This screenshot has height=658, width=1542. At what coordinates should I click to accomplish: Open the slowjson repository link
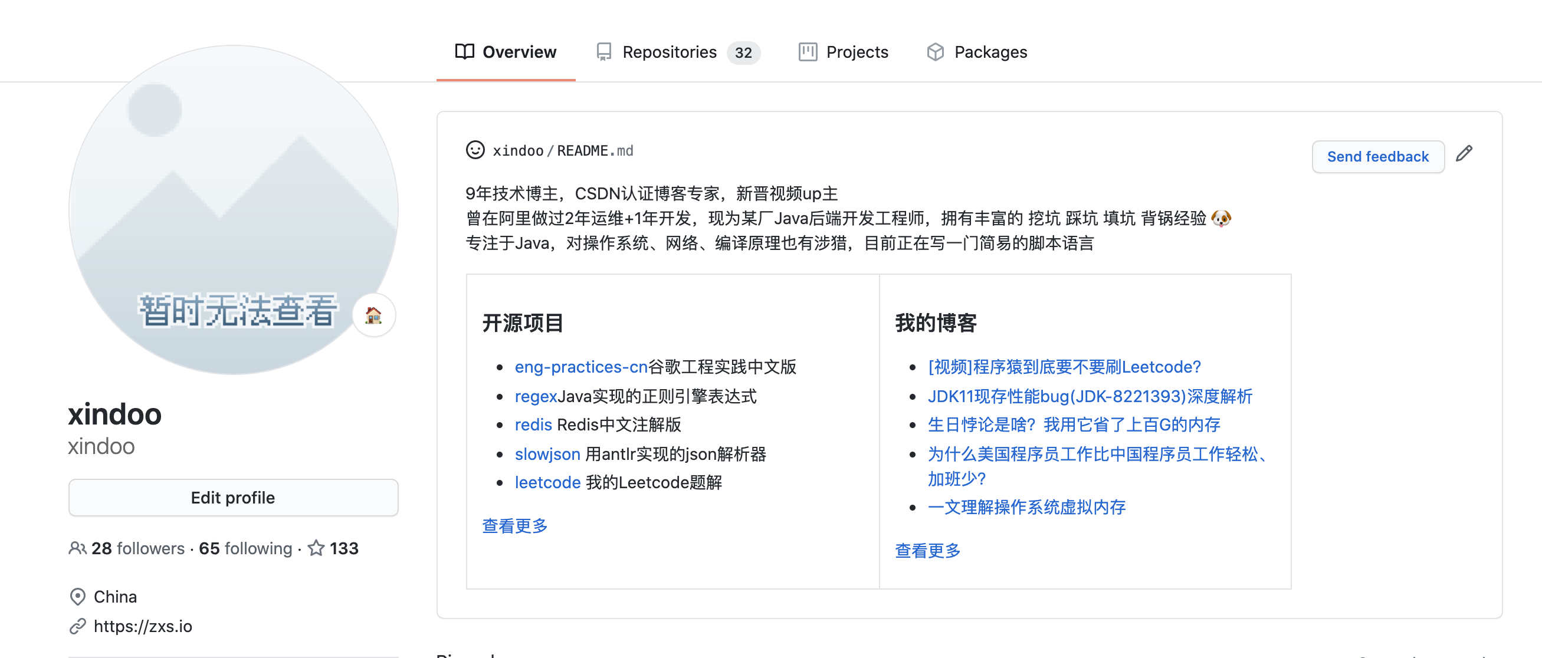tap(547, 453)
